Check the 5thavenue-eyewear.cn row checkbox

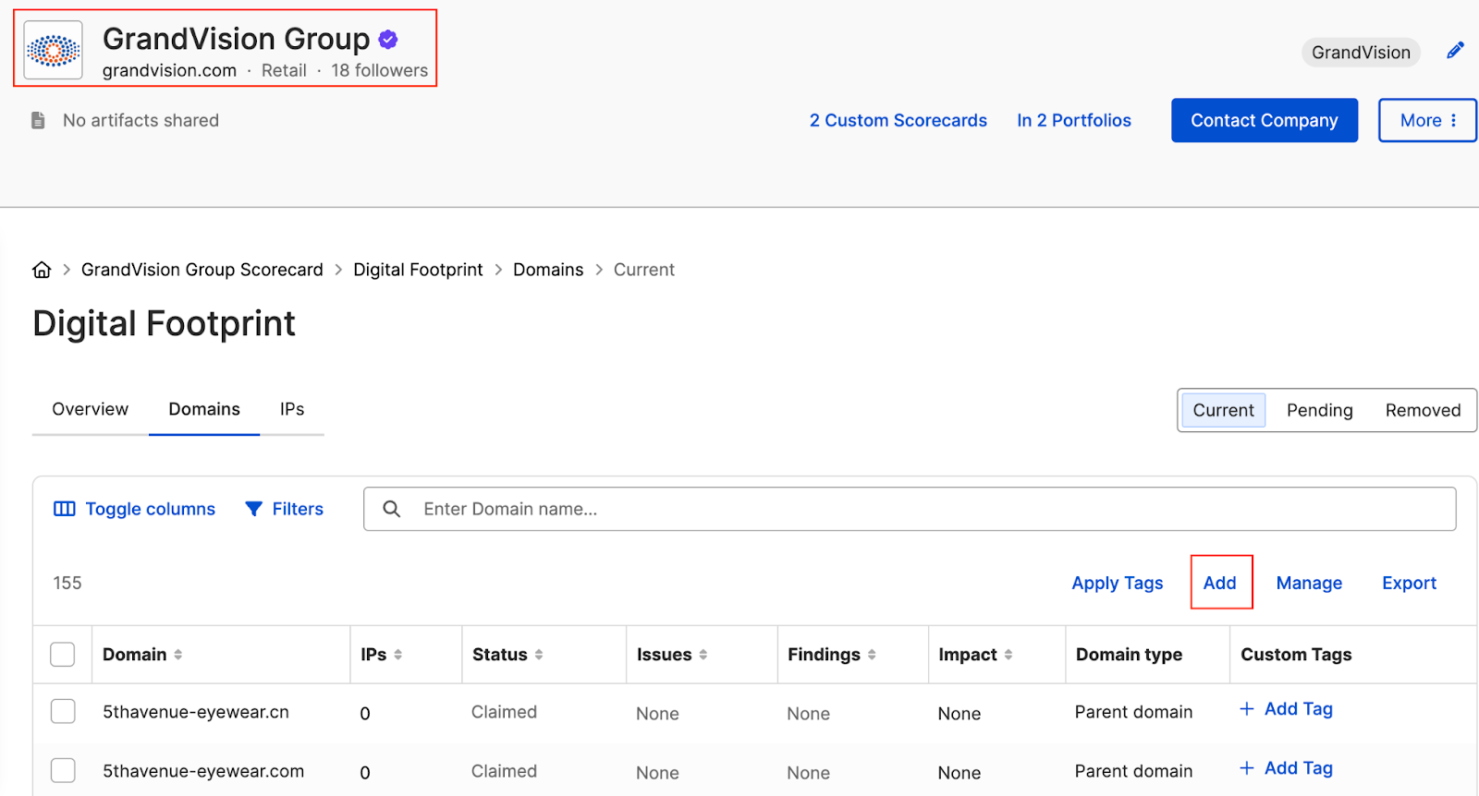coord(63,711)
